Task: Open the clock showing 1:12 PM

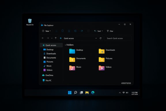Action: click(x=135, y=93)
